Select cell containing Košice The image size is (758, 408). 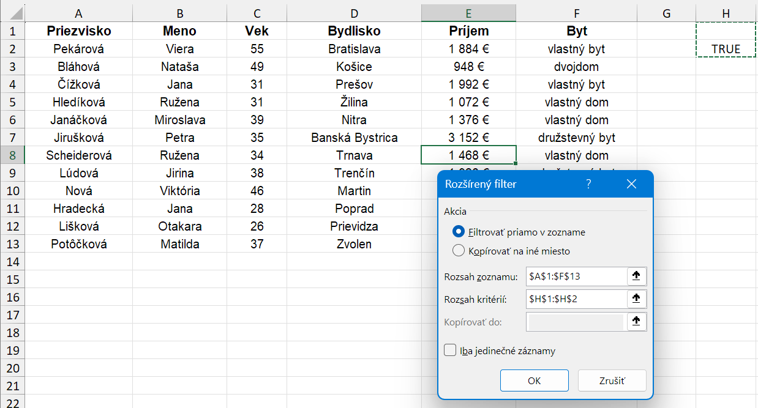[x=354, y=67]
